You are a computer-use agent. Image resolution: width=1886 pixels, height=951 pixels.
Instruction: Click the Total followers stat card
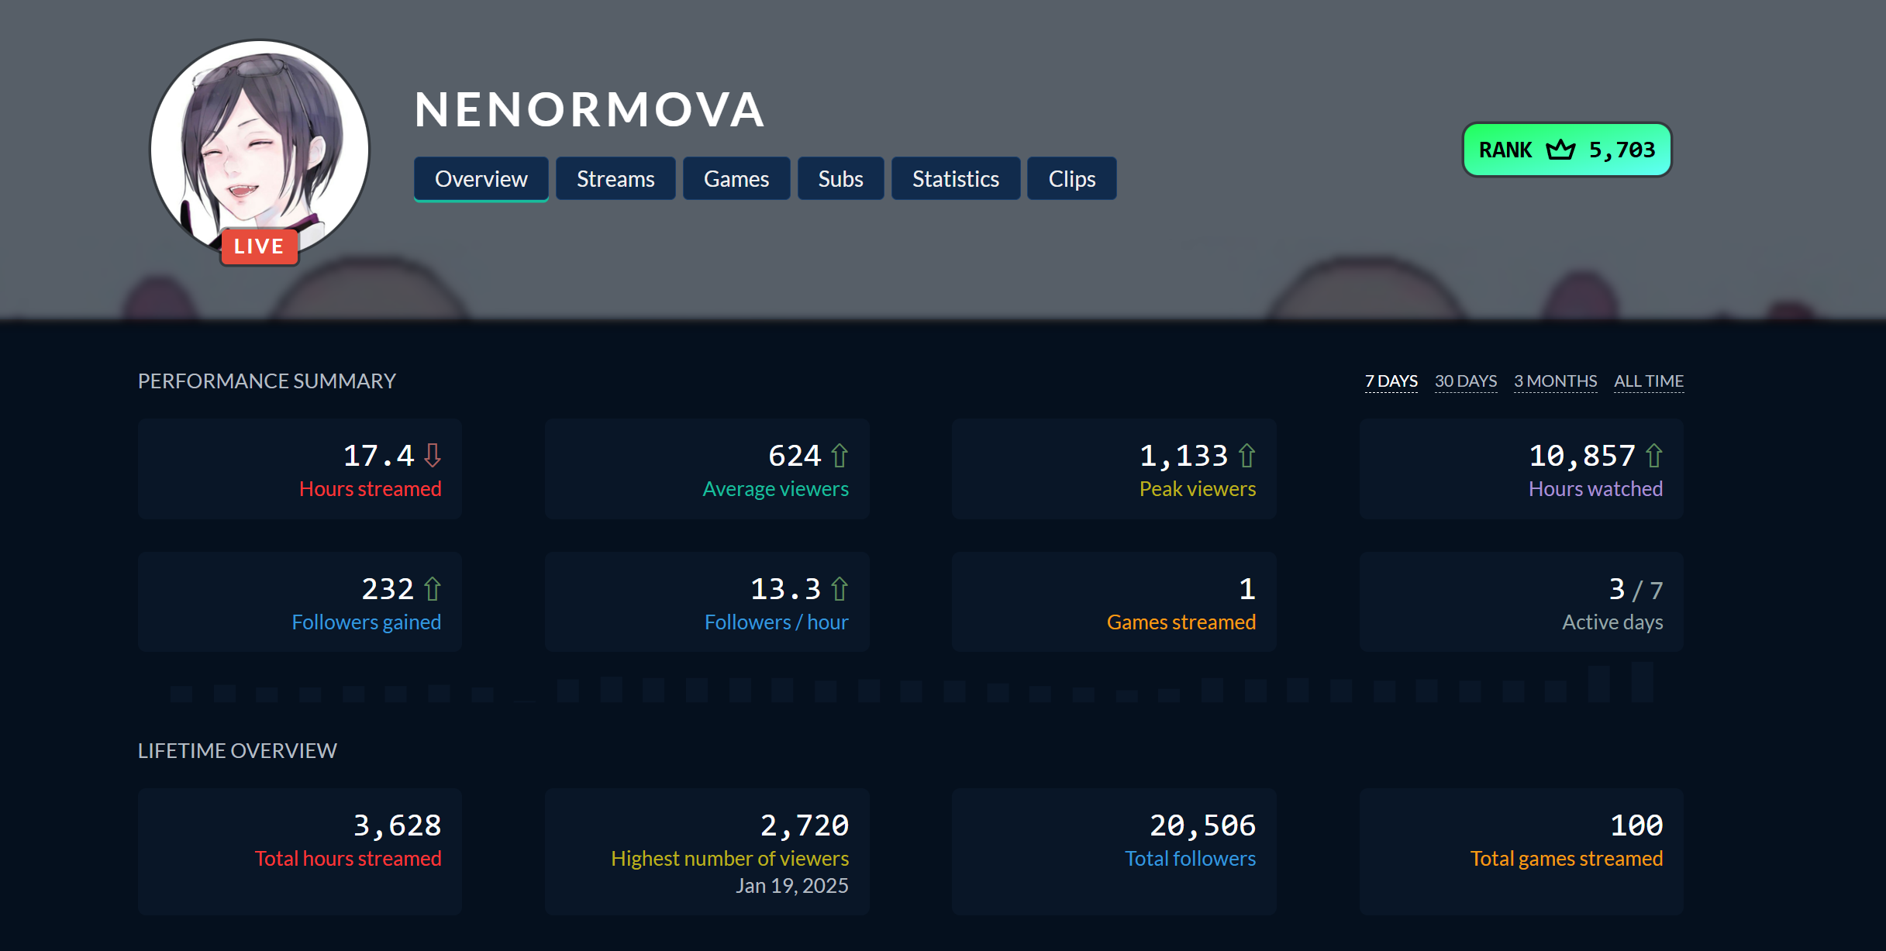click(x=1113, y=851)
